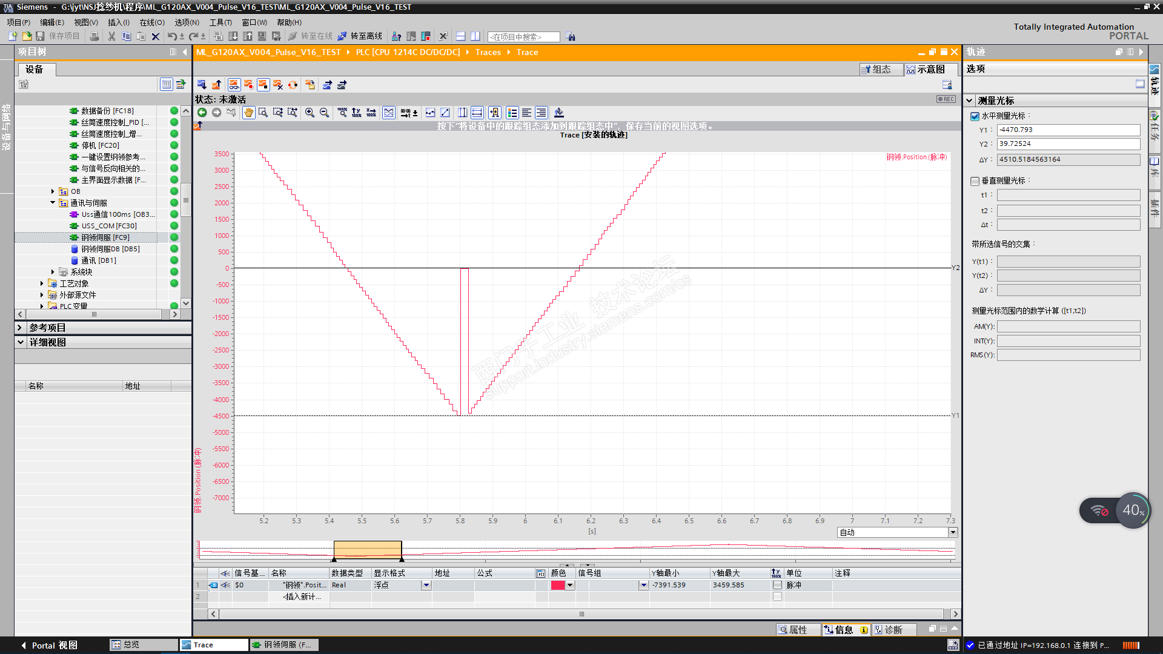Image resolution: width=1163 pixels, height=654 pixels.
Task: Open the 自动 dropdown below the chart
Action: [x=953, y=532]
